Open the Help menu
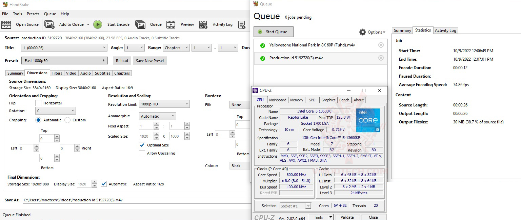This screenshot has width=521, height=220. click(x=65, y=14)
